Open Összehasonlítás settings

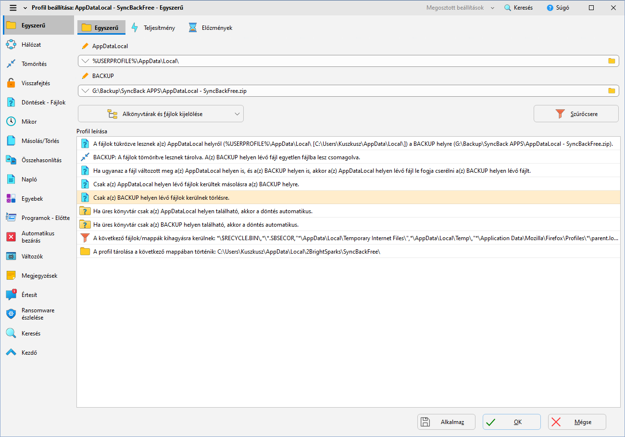[x=38, y=160]
